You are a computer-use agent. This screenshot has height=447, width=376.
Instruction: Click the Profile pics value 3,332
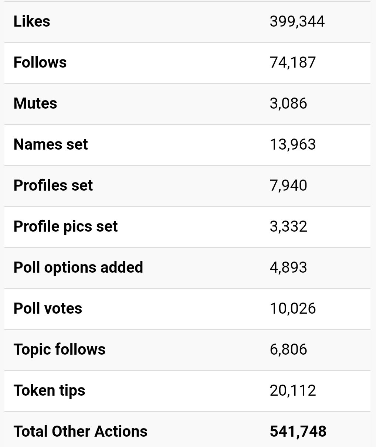(x=288, y=226)
